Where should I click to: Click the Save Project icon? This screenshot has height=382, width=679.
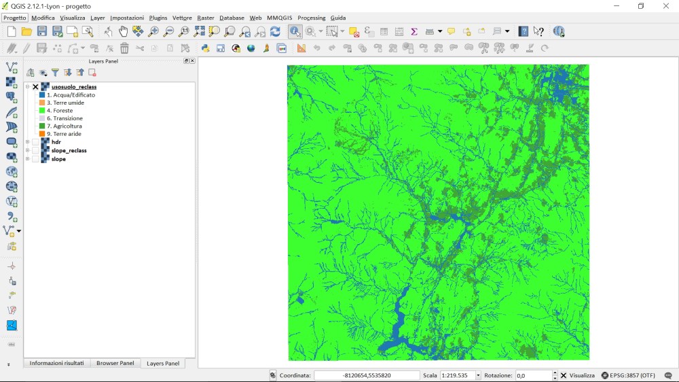[x=42, y=31]
